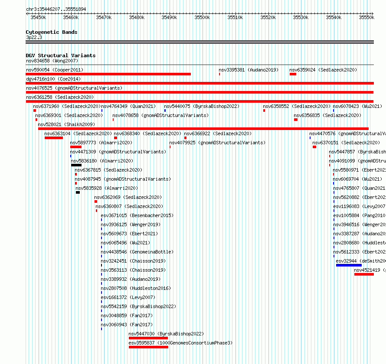Click the nsv5542159 (ByrskaBishop2022) label
This screenshot has width=386, height=364.
139,306
